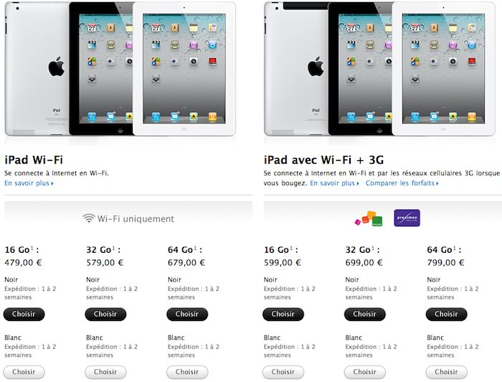Choose the black 64 Go Wi-Fi + 3G iPad
Viewport: 502px width, 382px height.
pyautogui.click(x=447, y=314)
